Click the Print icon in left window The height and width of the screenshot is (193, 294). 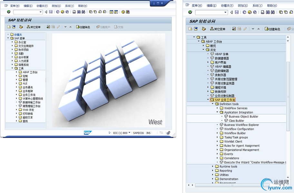[74, 12]
